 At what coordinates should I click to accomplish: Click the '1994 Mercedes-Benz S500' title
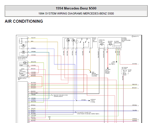click(x=76, y=8)
